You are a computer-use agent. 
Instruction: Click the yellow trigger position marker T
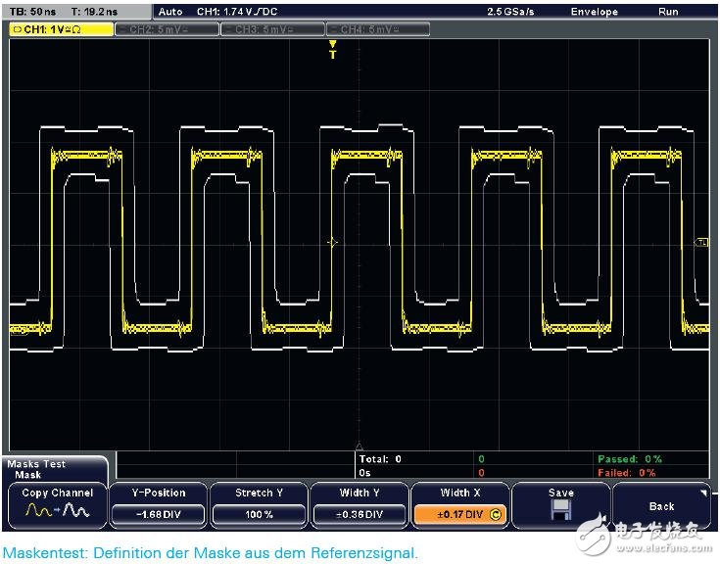[x=332, y=51]
